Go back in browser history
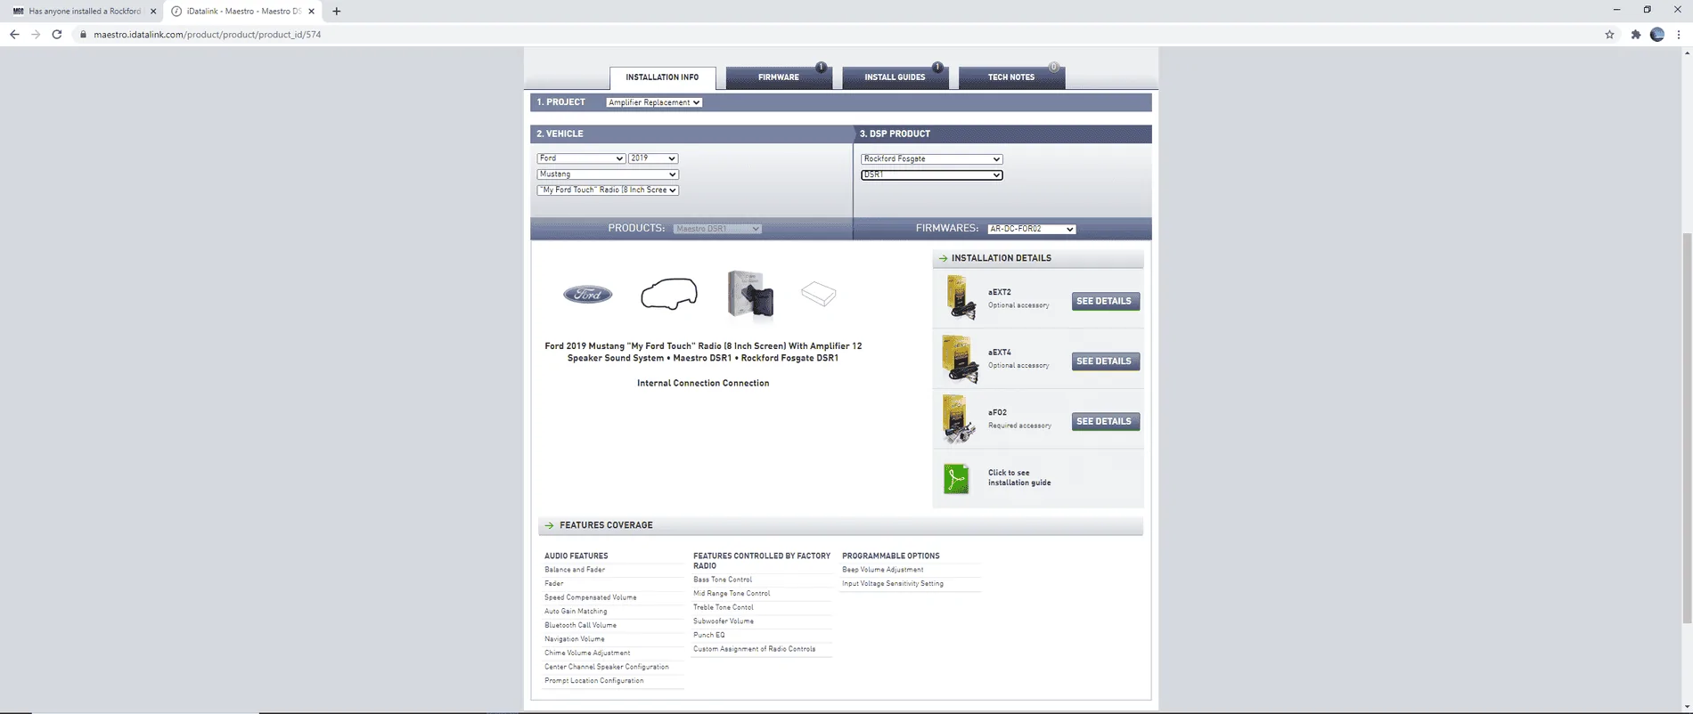The width and height of the screenshot is (1693, 714). click(x=14, y=35)
